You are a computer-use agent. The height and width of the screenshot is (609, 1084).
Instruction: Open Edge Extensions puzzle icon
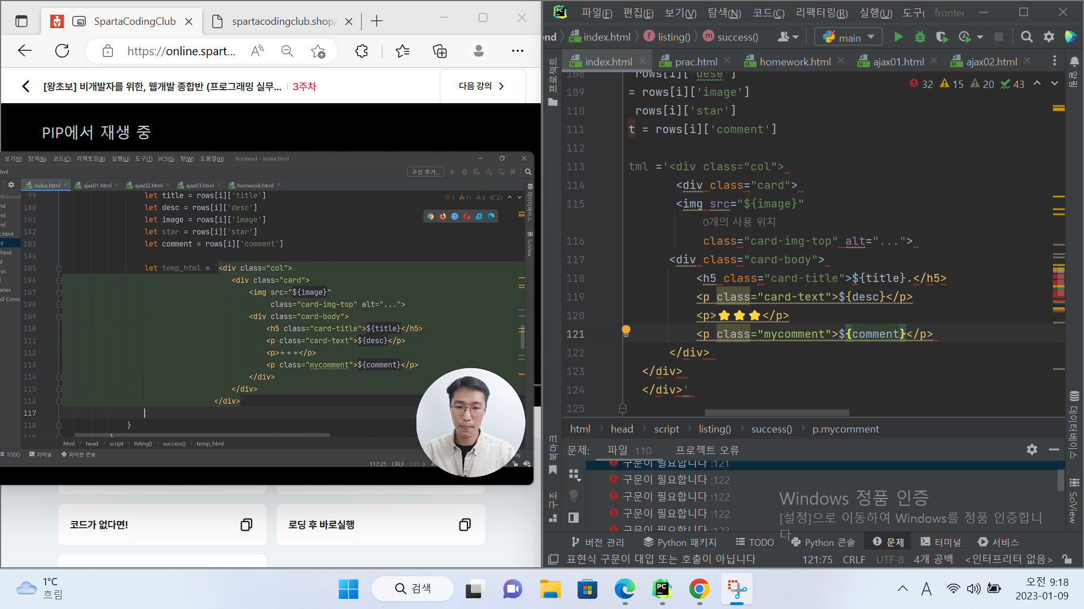[x=361, y=51]
